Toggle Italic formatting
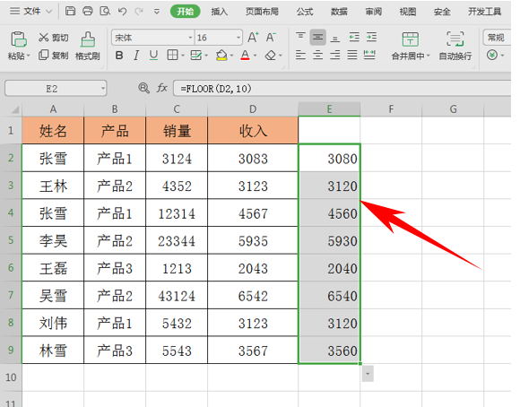Screen dimensions: 520x407 click(x=136, y=56)
